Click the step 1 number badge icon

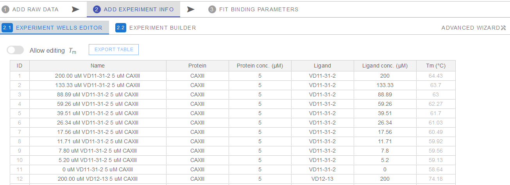tap(5, 9)
